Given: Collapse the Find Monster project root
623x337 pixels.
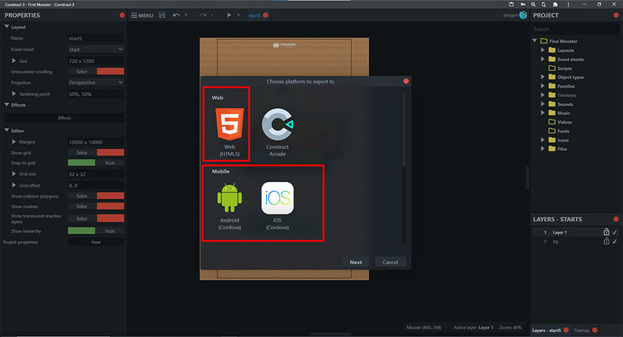Looking at the screenshot, I should pyautogui.click(x=535, y=41).
